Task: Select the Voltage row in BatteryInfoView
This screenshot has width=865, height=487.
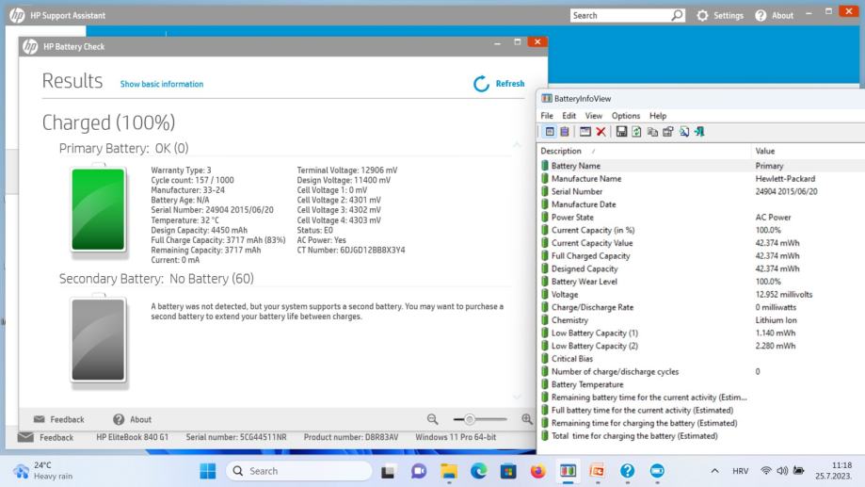Action: [x=701, y=294]
